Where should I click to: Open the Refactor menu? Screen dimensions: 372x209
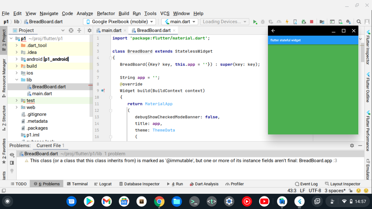pyautogui.click(x=106, y=13)
